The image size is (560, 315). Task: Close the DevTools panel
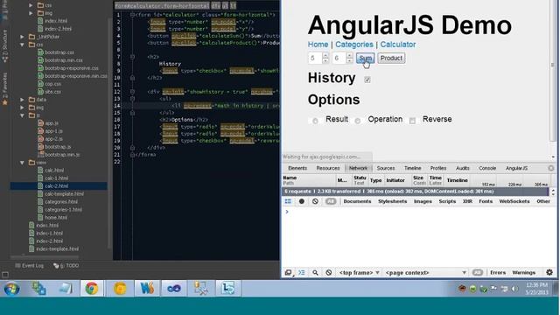click(551, 168)
